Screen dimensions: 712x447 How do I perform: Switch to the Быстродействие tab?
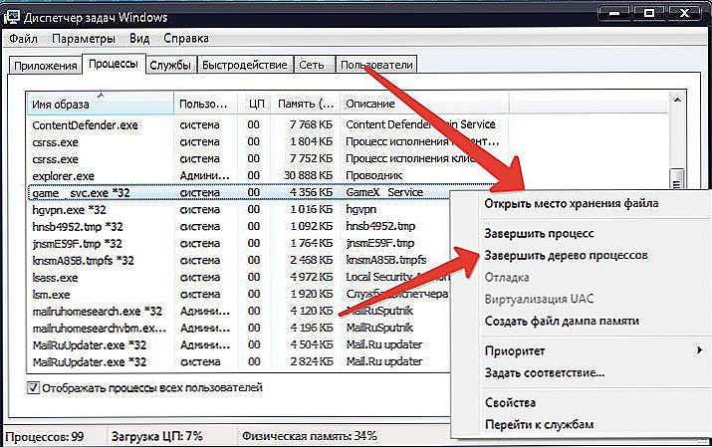(x=245, y=66)
